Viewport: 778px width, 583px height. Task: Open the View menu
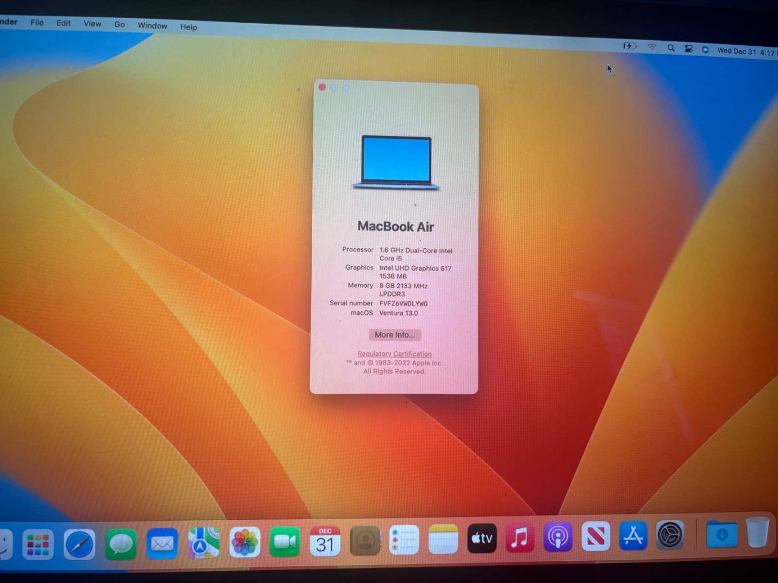point(92,24)
